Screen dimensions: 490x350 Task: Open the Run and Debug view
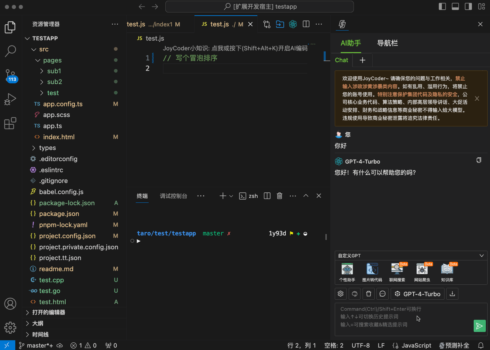coord(10,99)
